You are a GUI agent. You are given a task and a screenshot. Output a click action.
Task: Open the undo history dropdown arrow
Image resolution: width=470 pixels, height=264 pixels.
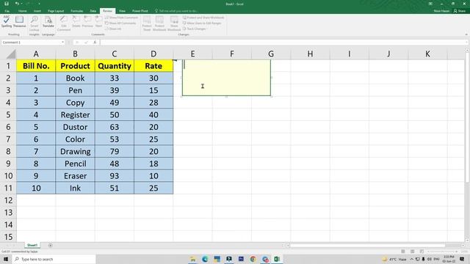point(21,4)
